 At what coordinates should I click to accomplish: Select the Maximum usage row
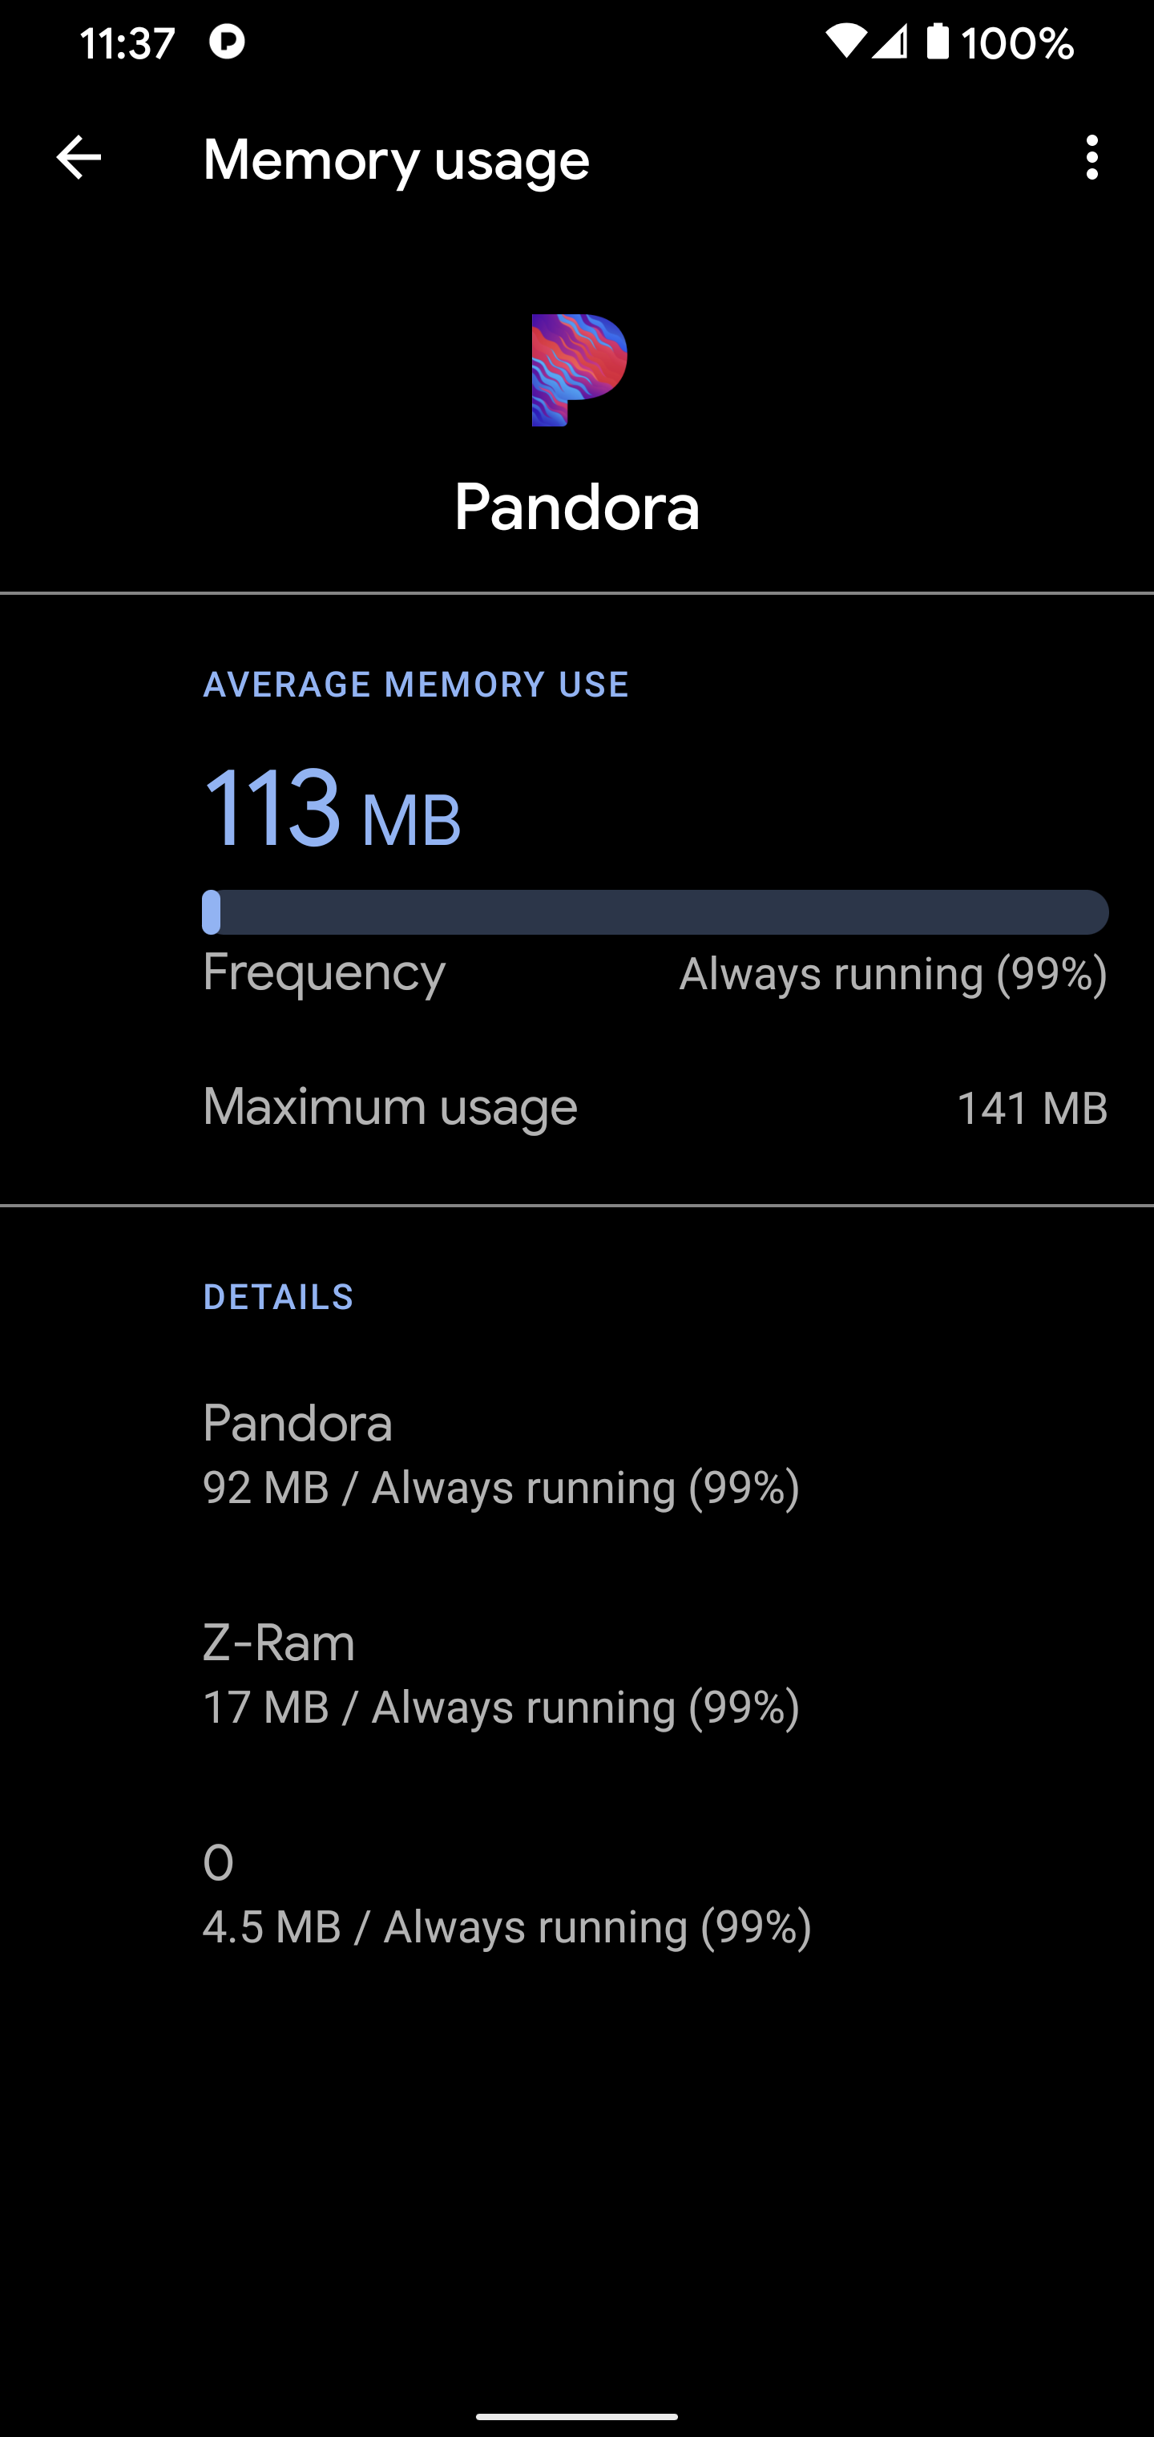655,1107
